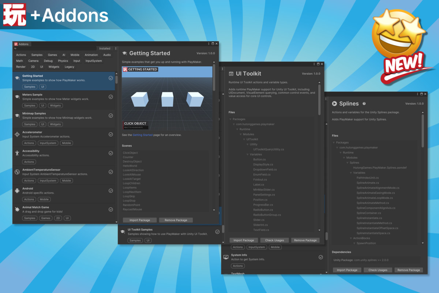Toggle the Legacy category filter

coord(70,67)
